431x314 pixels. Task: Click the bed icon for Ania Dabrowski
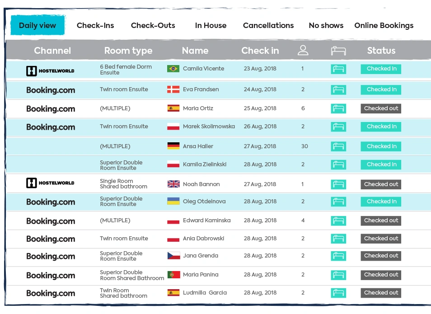(x=338, y=239)
